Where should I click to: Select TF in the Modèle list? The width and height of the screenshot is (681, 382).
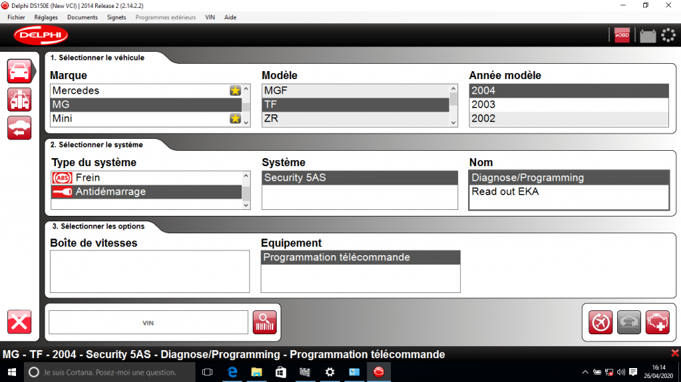[x=356, y=104]
